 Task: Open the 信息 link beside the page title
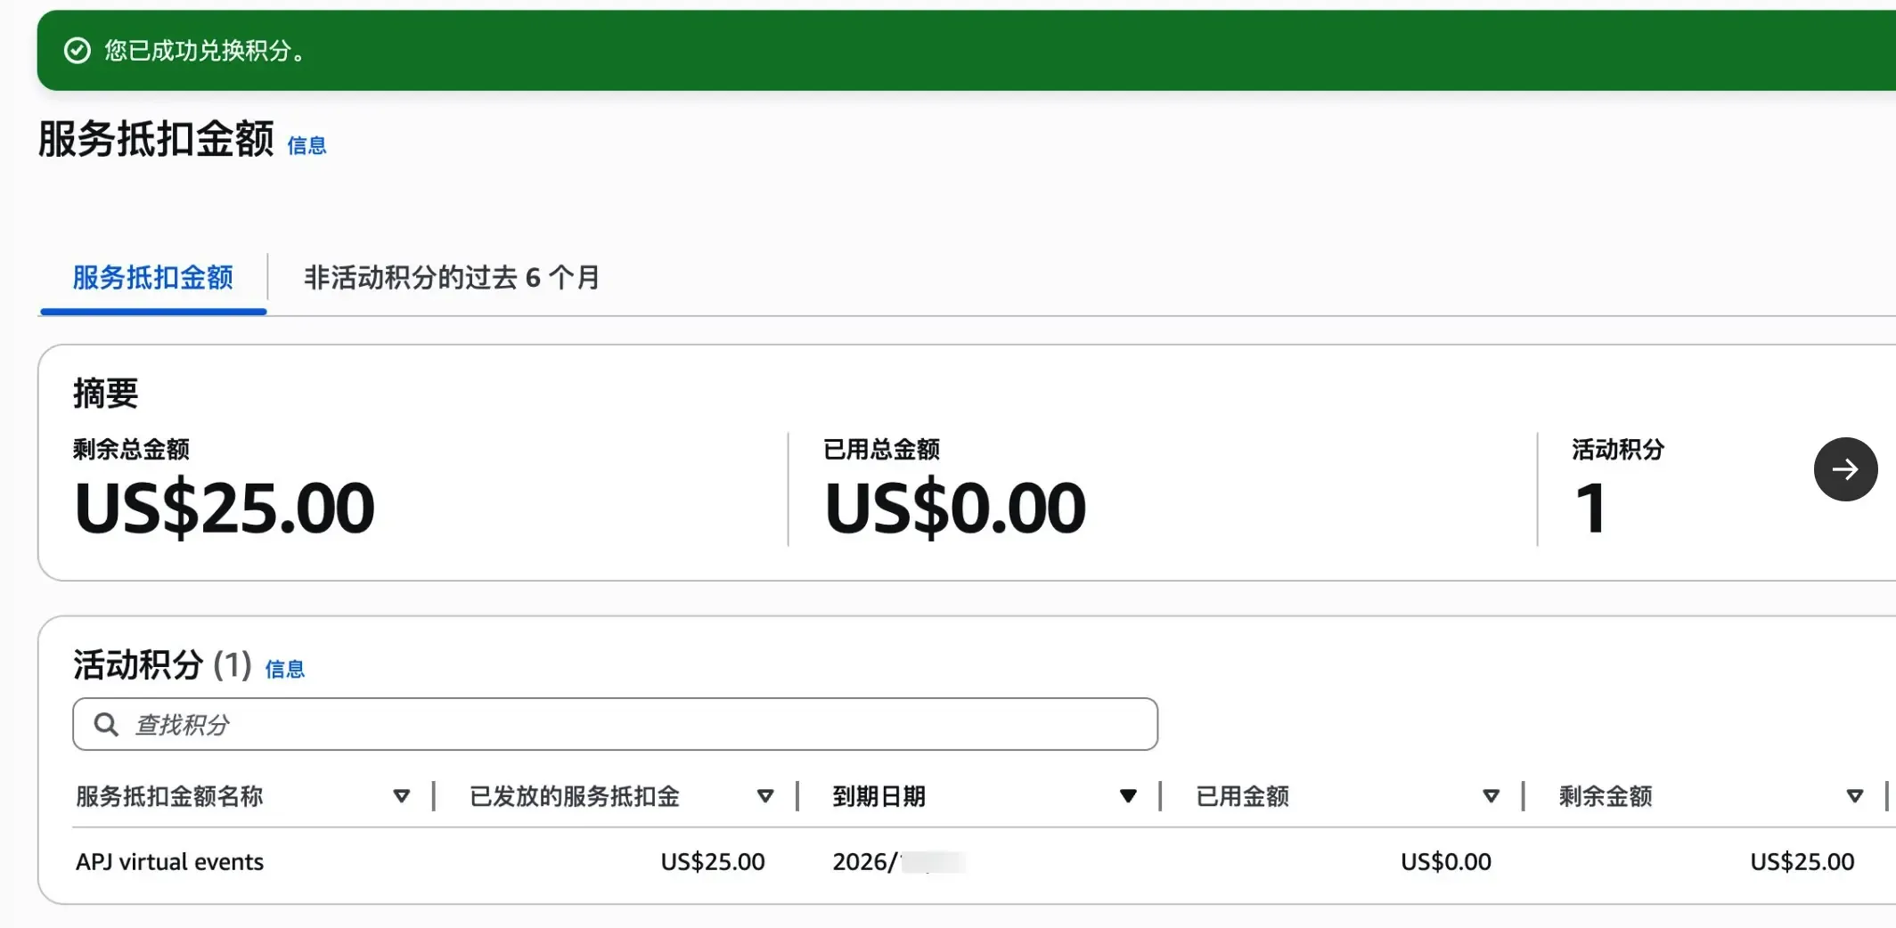pyautogui.click(x=306, y=146)
